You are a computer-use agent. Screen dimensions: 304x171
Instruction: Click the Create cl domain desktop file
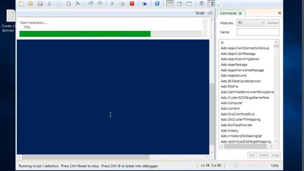pos(9,20)
